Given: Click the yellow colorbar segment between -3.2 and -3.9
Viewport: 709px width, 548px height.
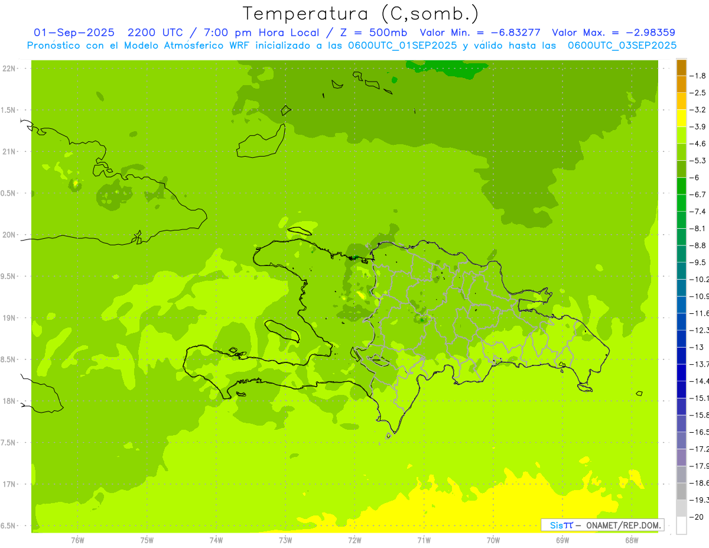Looking at the screenshot, I should (x=681, y=118).
